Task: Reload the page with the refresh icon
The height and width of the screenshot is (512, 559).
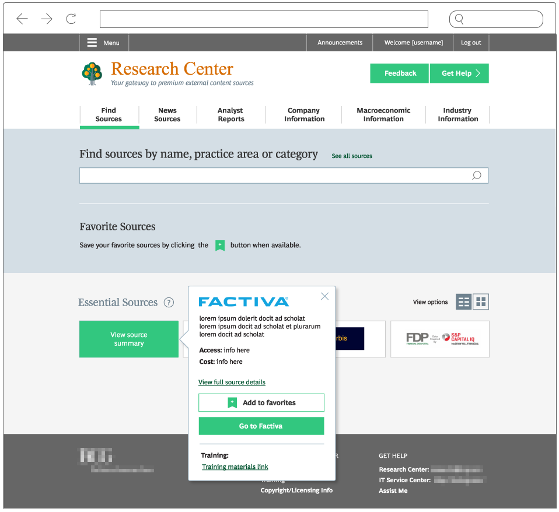Action: [x=71, y=19]
